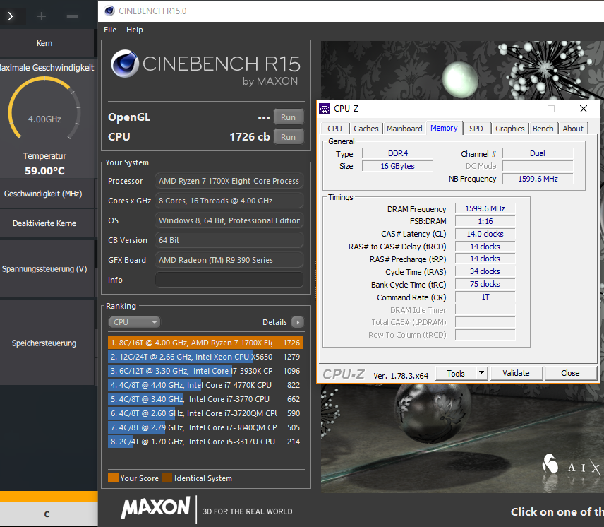Screen dimensions: 604x527
Task: Click the Kern section in Ryzen Master
Action: click(x=47, y=43)
